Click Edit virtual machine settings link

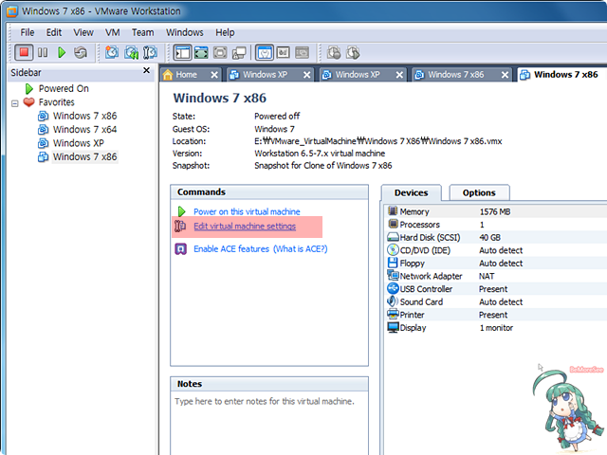(245, 227)
